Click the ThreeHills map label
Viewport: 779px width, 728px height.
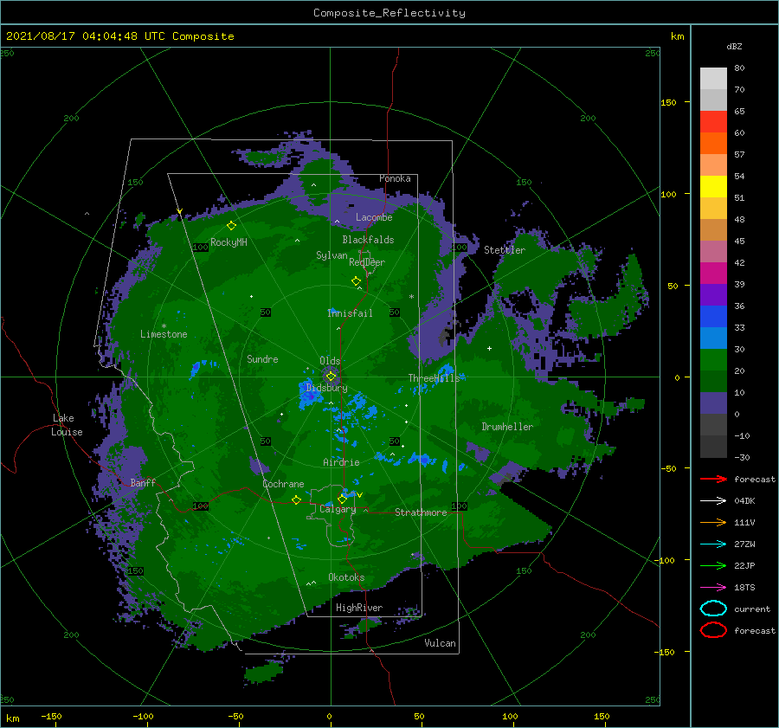(434, 378)
